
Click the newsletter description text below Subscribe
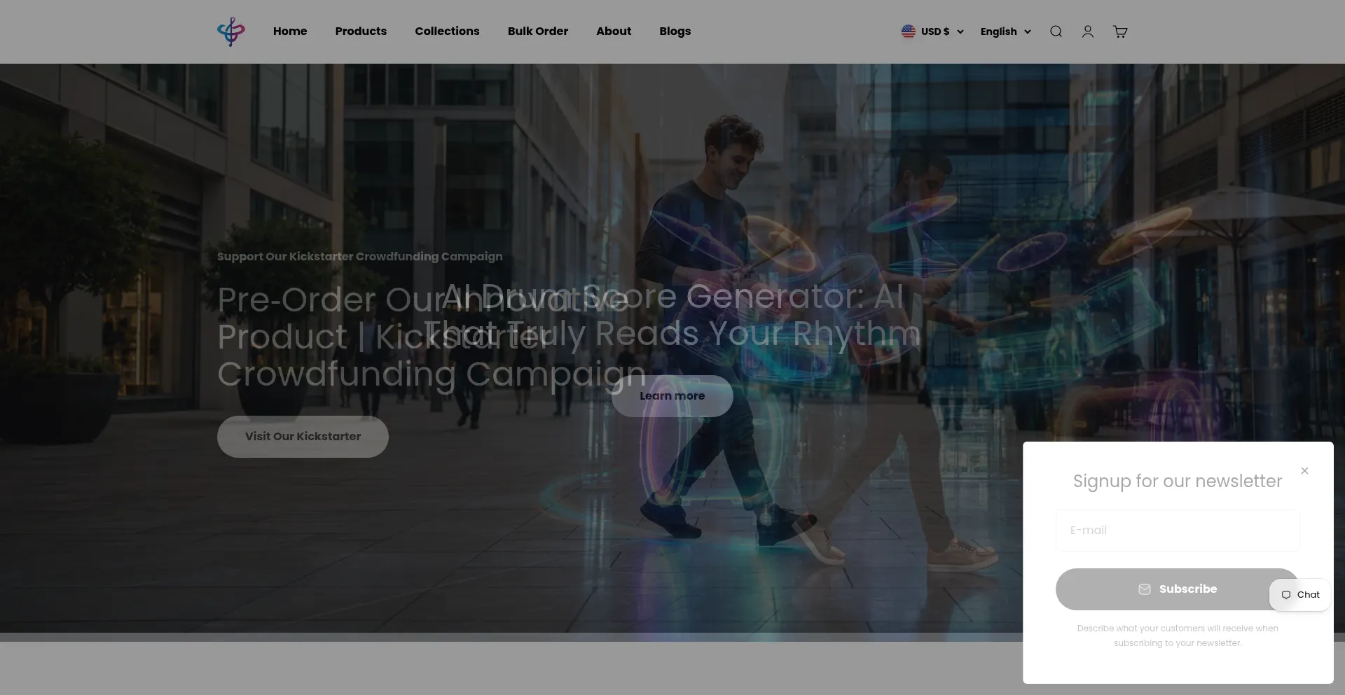(1178, 636)
